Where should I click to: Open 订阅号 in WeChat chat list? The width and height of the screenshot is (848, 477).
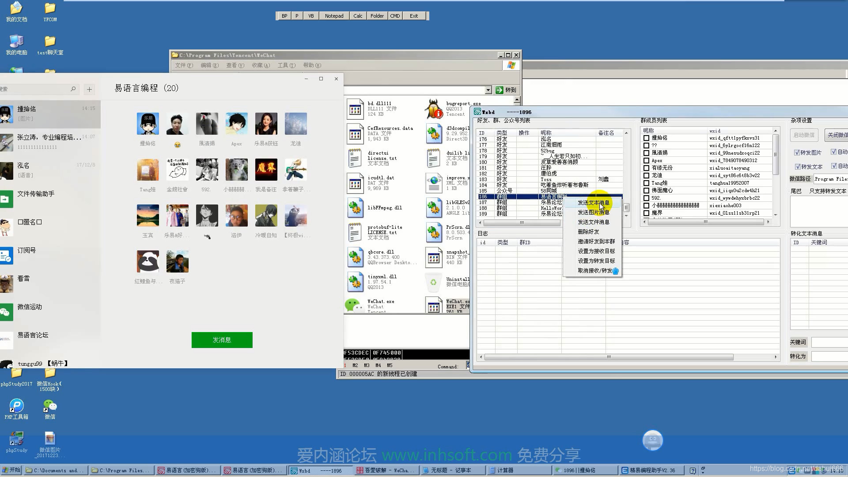[x=50, y=255]
